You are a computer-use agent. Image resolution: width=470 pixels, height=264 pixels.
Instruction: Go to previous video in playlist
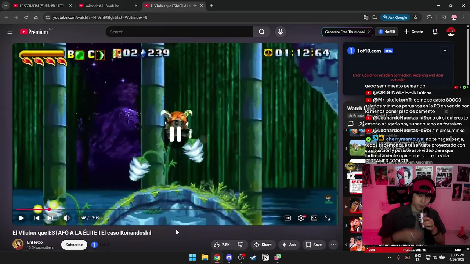click(37, 218)
